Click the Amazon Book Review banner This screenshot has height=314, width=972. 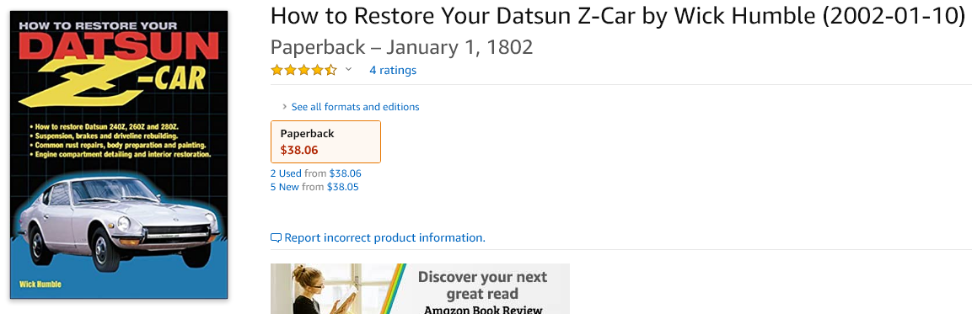click(x=420, y=289)
